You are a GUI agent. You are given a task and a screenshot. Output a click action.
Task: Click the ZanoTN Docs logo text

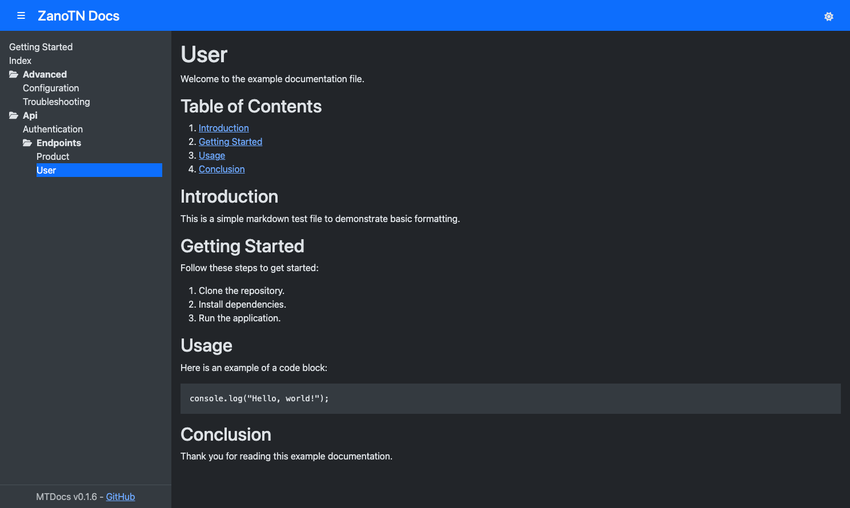[x=79, y=15]
